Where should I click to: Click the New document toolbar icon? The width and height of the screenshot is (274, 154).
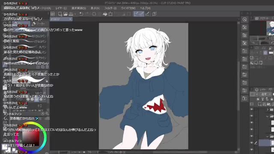[x=60, y=14]
